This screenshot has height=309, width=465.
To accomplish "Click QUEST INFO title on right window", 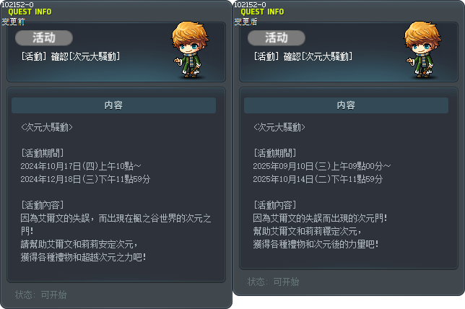I will click(262, 12).
